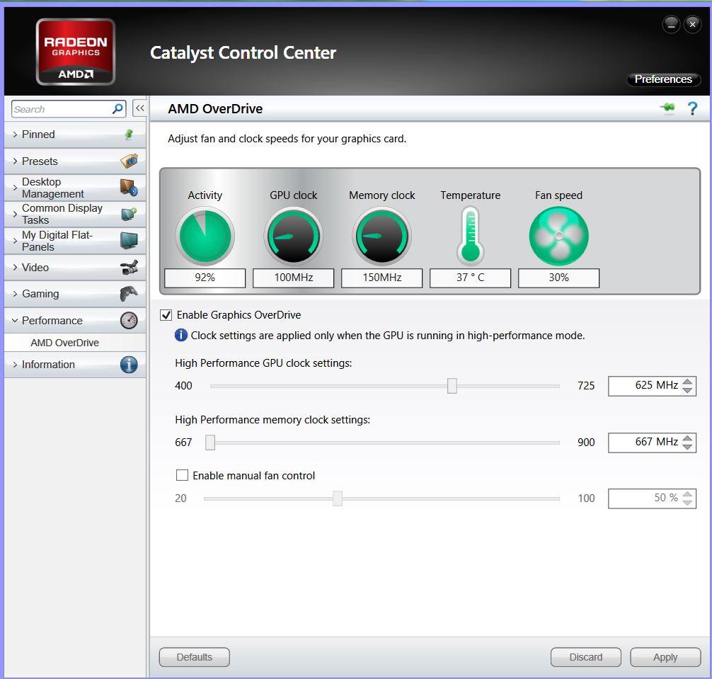Click the 725 GPU clock maximum label

(586, 386)
